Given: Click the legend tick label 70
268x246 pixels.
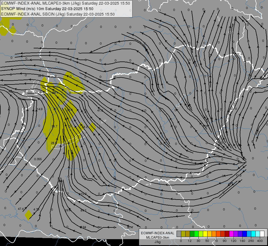Looking at the screenshot, I should [216, 241].
